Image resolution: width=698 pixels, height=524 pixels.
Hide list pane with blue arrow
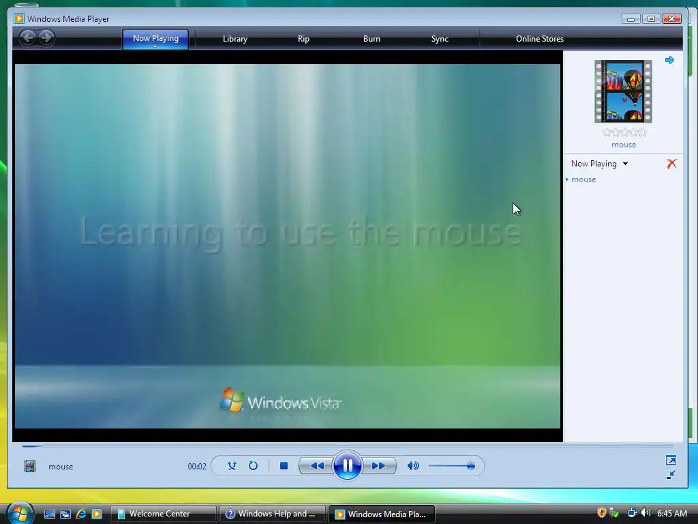coord(669,60)
